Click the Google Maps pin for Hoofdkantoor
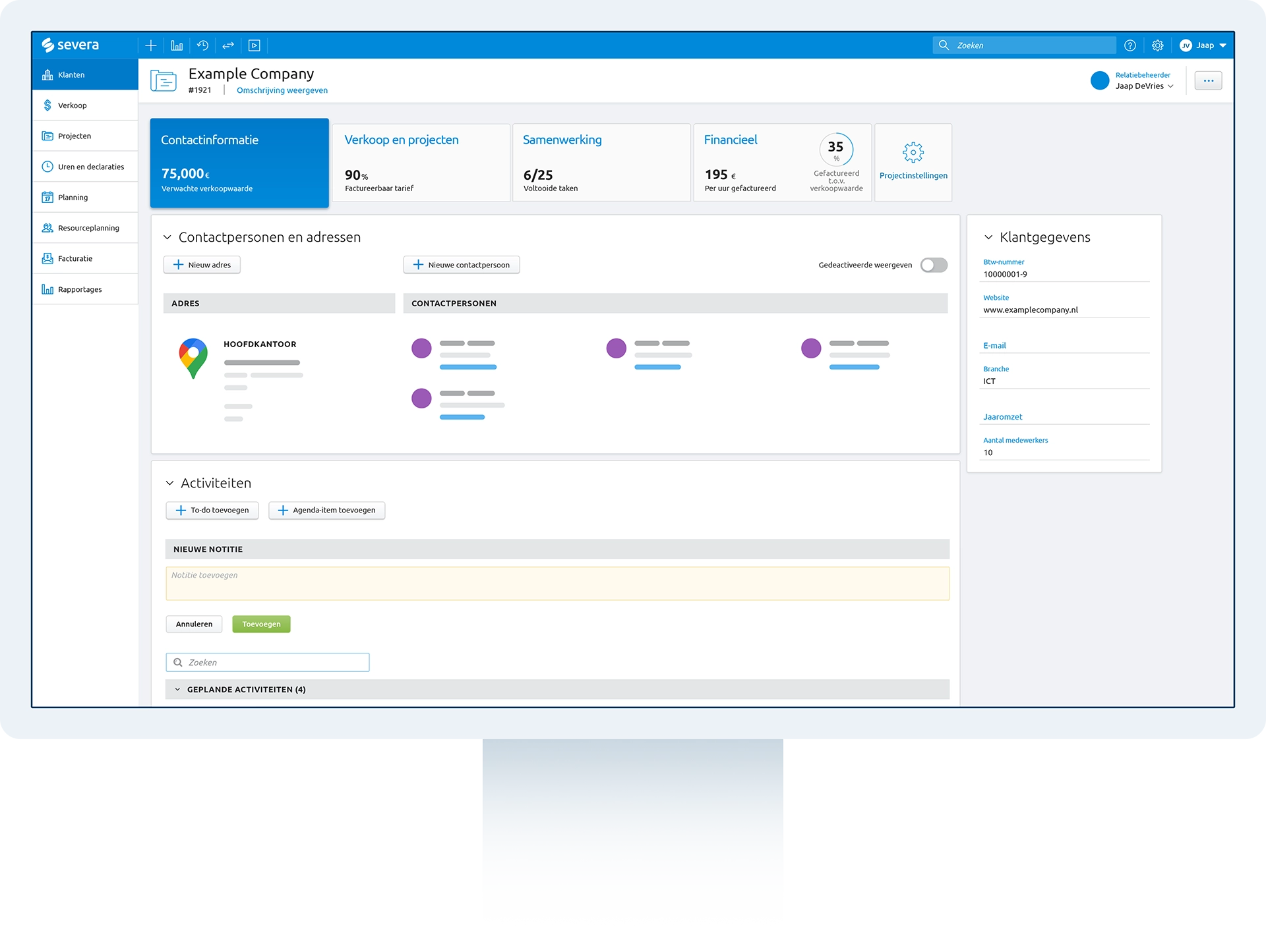1266x938 pixels. click(193, 358)
